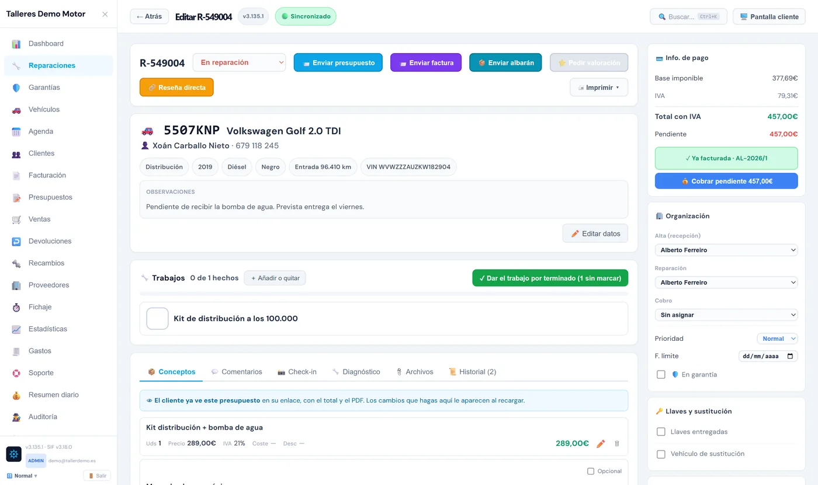Viewport: 818px width, 485px height.
Task: Open the Historial (2) tab
Action: click(472, 372)
